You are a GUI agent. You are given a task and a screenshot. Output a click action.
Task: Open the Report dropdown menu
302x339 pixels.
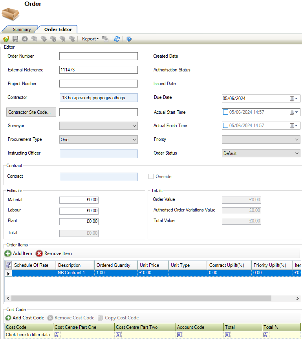(90, 39)
